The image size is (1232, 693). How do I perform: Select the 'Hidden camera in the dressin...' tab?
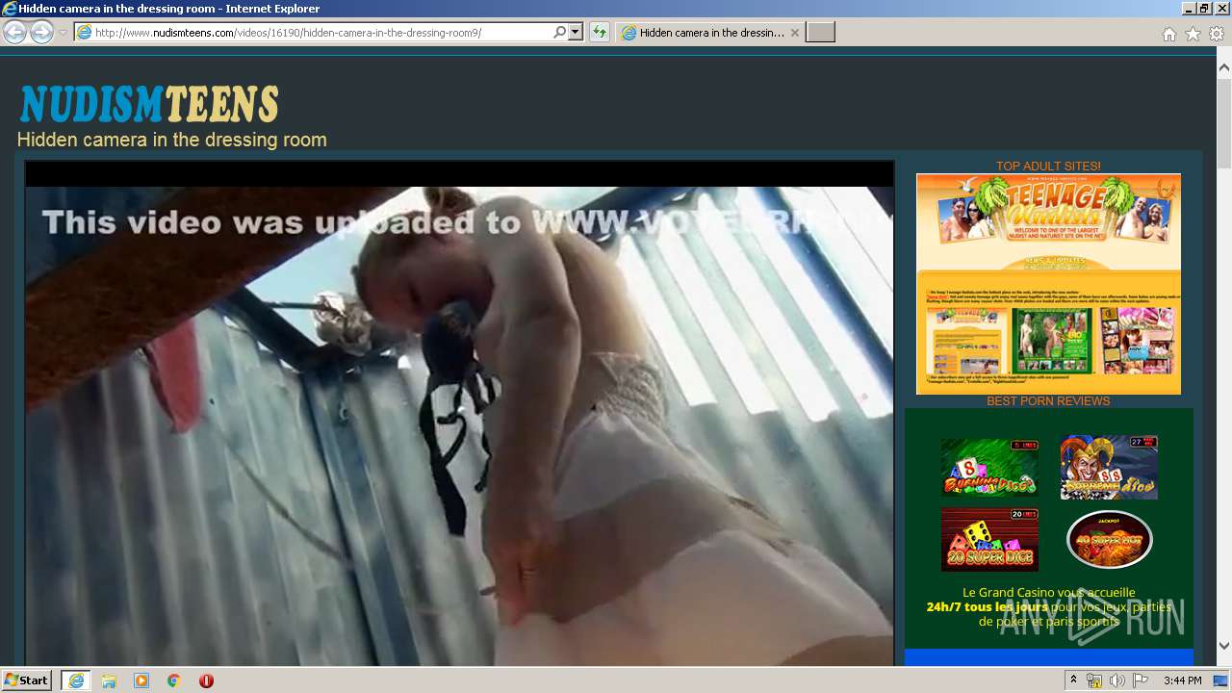(710, 33)
